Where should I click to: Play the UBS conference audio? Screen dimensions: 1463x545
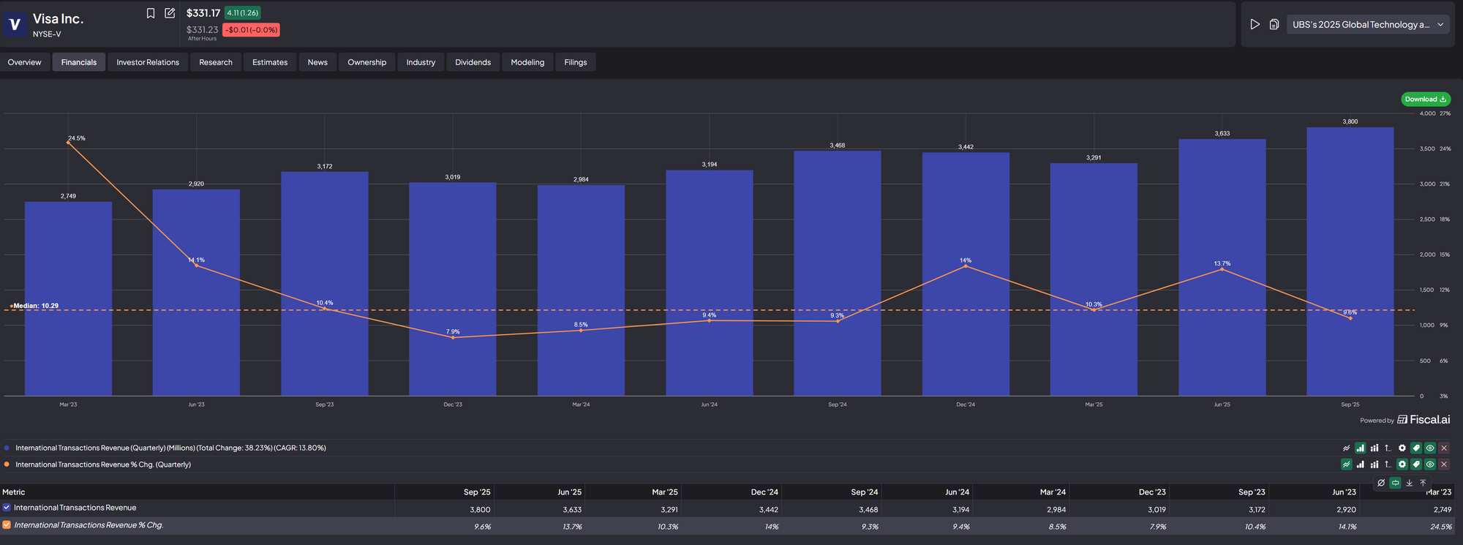coord(1255,24)
